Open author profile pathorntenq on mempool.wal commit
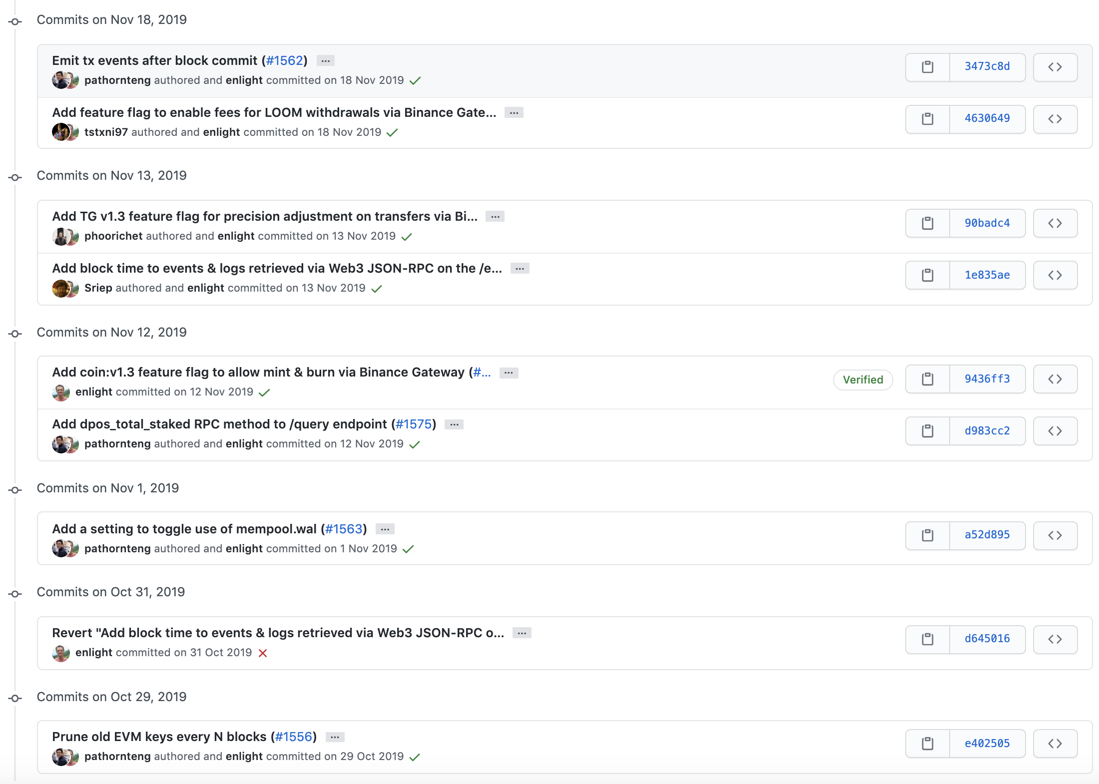 click(x=117, y=548)
